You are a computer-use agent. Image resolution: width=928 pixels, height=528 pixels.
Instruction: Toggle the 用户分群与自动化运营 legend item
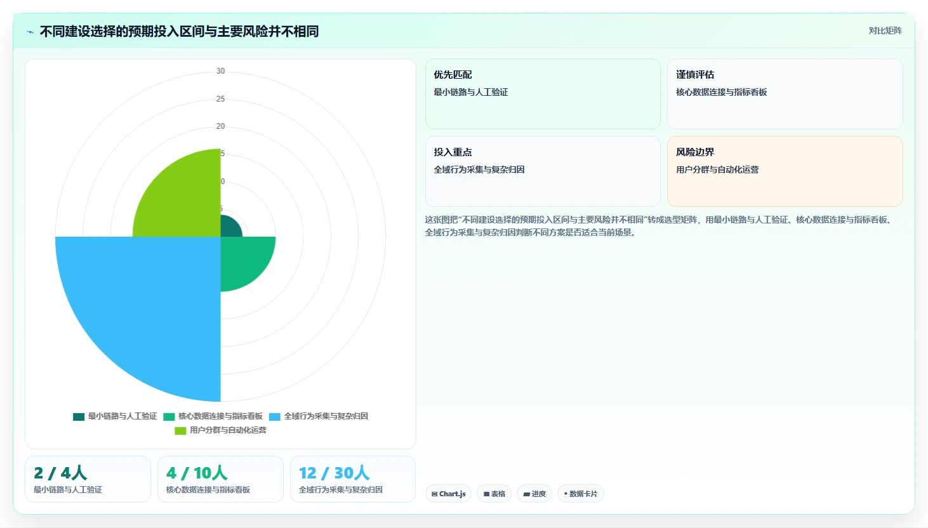220,430
